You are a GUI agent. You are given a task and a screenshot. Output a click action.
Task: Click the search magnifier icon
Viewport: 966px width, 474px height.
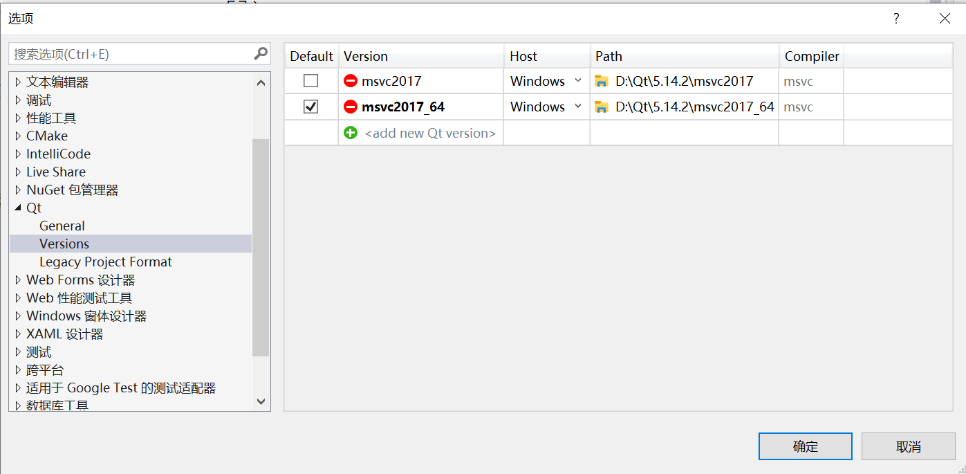tap(259, 53)
